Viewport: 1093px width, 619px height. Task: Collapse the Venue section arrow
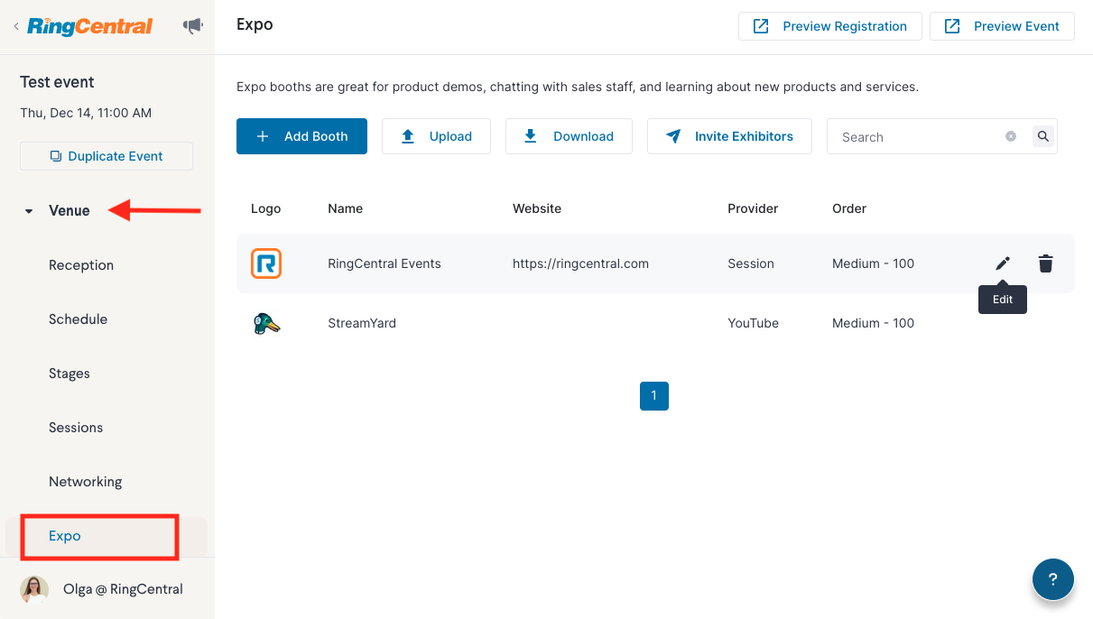click(29, 211)
